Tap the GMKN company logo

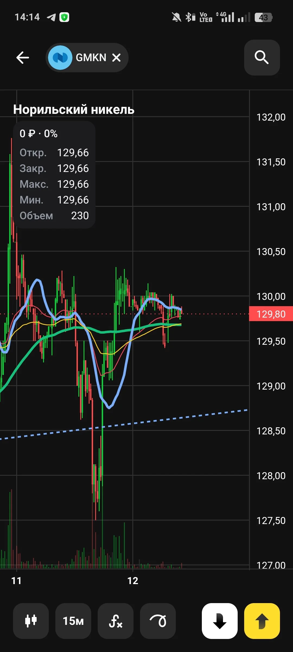60,58
